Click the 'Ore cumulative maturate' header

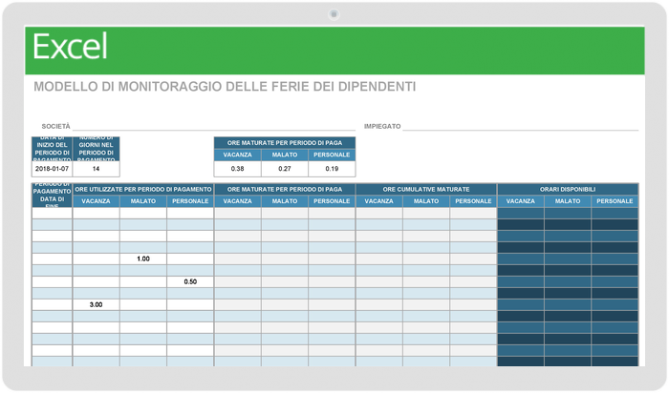point(425,190)
